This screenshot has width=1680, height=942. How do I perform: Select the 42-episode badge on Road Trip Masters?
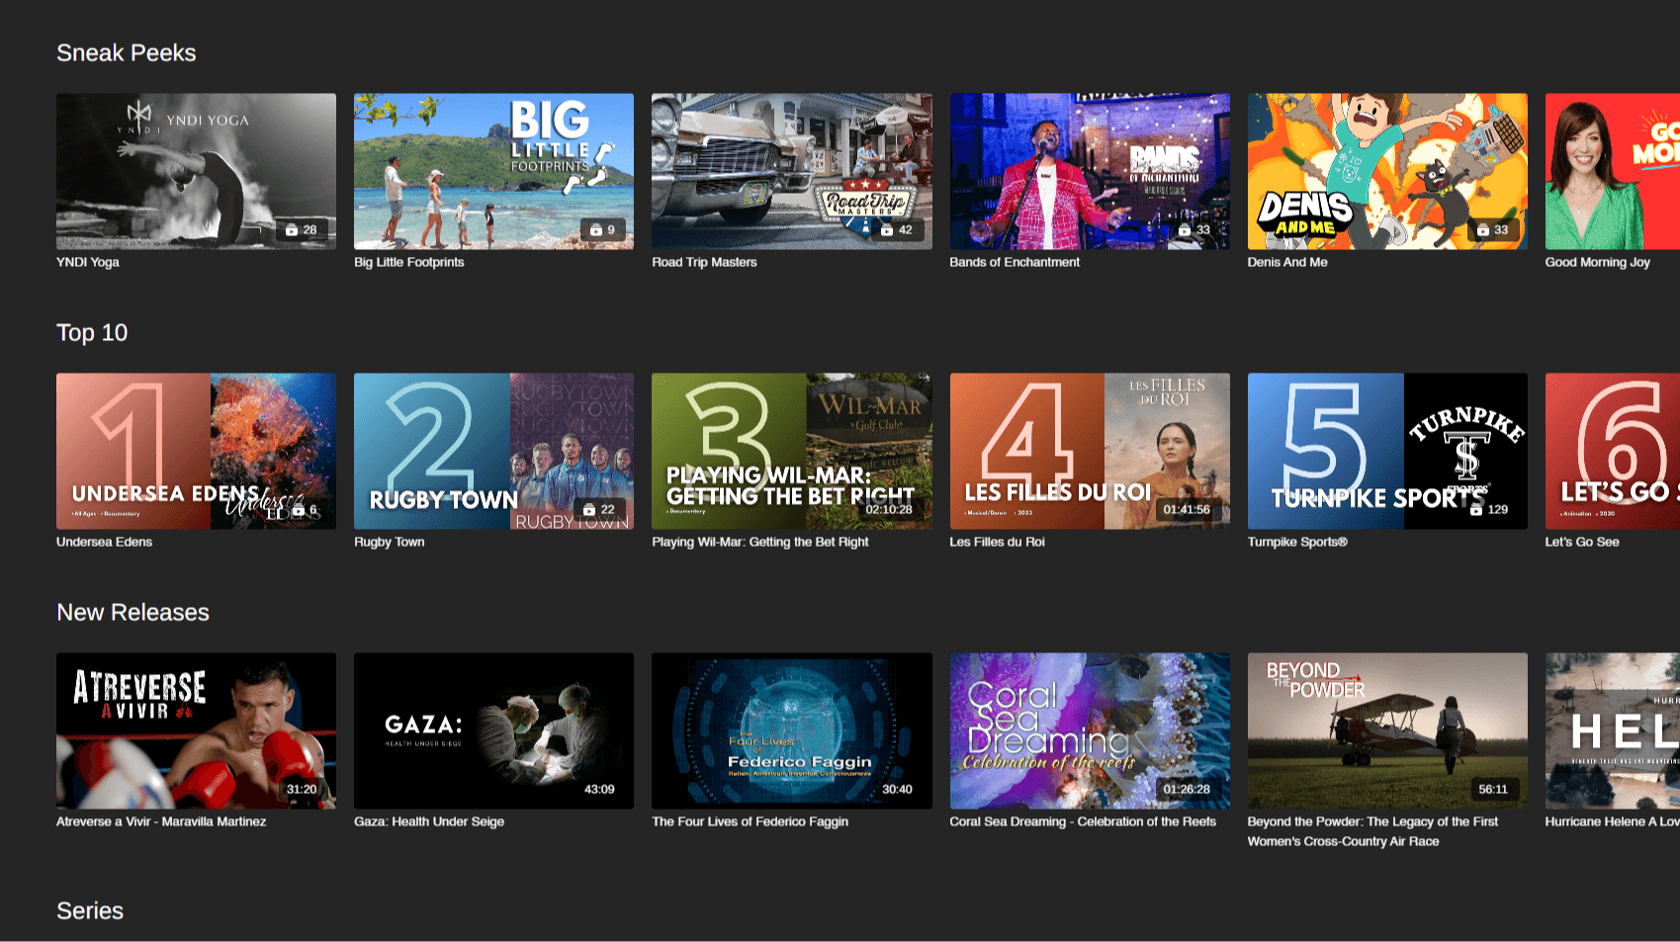(897, 228)
